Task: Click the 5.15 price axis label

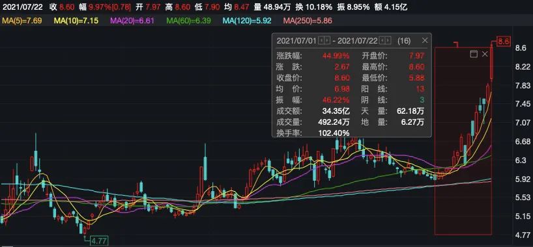Action: click(x=523, y=216)
